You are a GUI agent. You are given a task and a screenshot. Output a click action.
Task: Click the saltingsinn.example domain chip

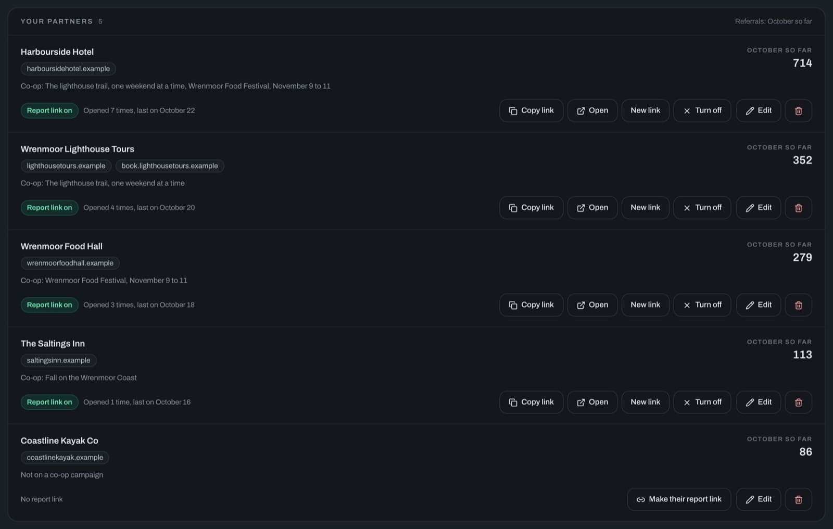point(58,360)
